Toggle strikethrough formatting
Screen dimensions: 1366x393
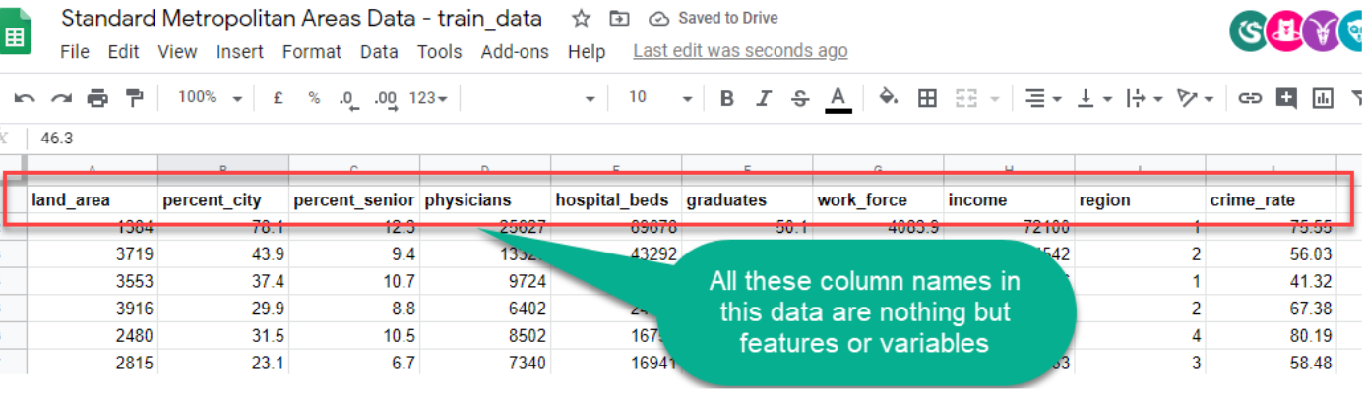coord(800,98)
